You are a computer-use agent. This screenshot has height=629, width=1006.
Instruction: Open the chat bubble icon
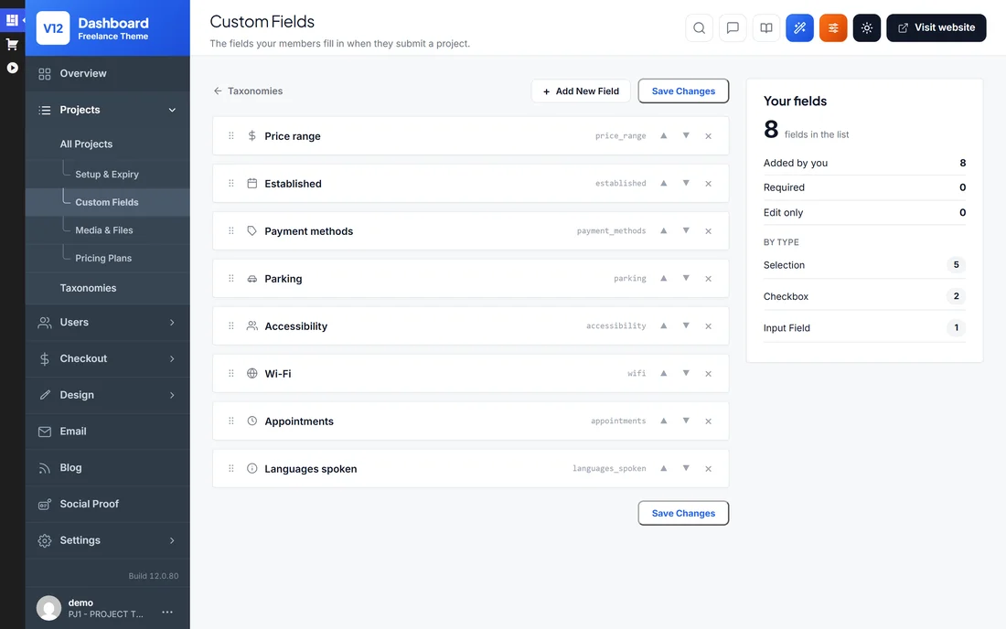(x=733, y=27)
